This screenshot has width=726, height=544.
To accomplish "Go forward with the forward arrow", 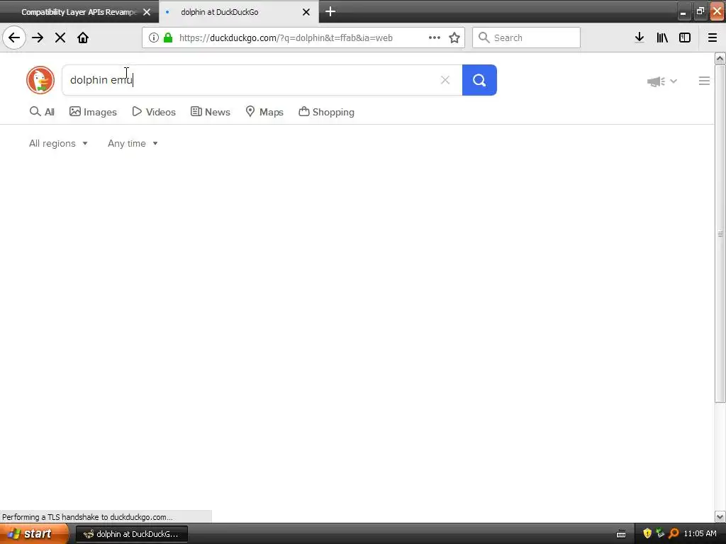I will 38,38.
